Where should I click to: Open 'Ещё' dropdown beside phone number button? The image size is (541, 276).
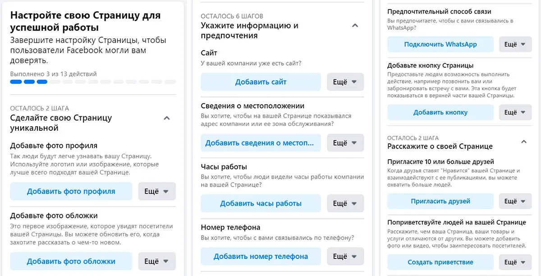pos(345,256)
